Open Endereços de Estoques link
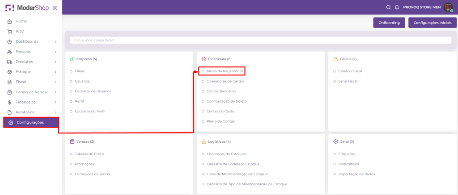Viewport: 458px width, 195px height. 226,154
